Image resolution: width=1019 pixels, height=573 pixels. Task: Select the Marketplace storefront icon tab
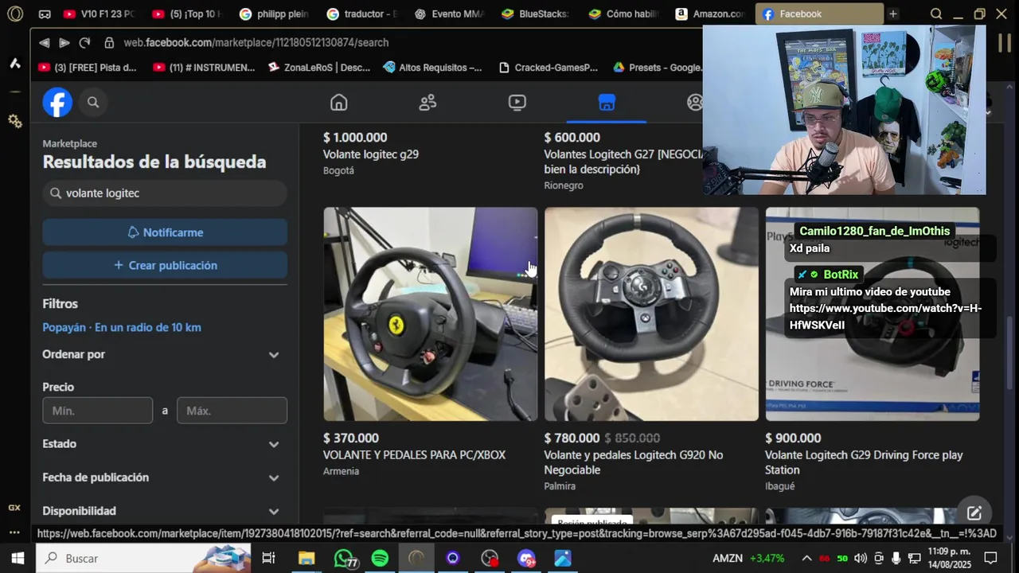pyautogui.click(x=607, y=102)
